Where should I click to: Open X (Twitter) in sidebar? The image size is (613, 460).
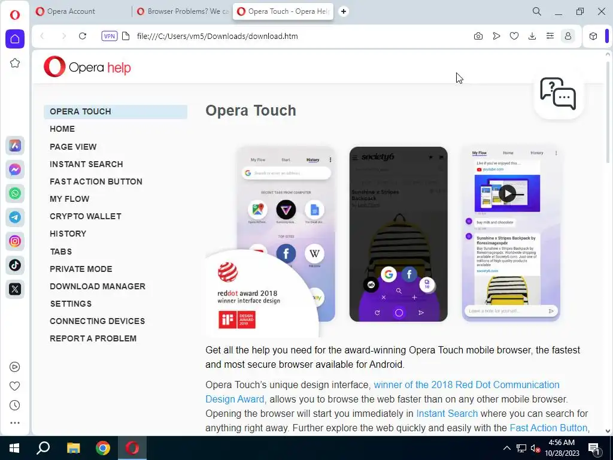pyautogui.click(x=15, y=289)
